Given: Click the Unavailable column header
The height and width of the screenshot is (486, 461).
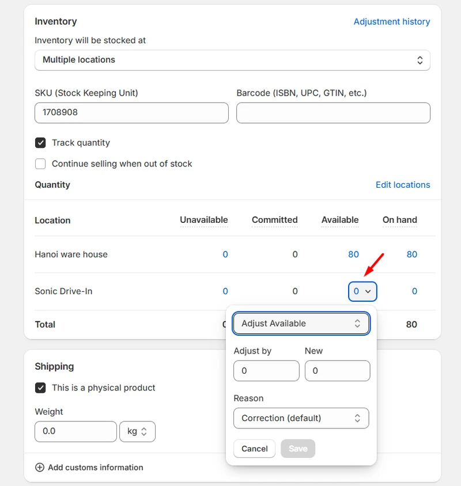Looking at the screenshot, I should click(x=204, y=220).
